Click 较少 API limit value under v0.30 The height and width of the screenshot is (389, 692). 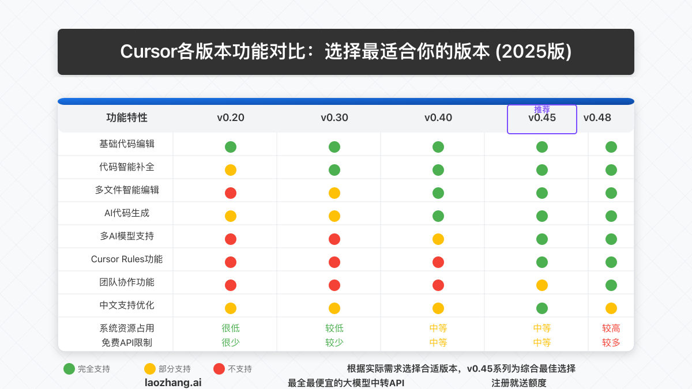pos(334,342)
